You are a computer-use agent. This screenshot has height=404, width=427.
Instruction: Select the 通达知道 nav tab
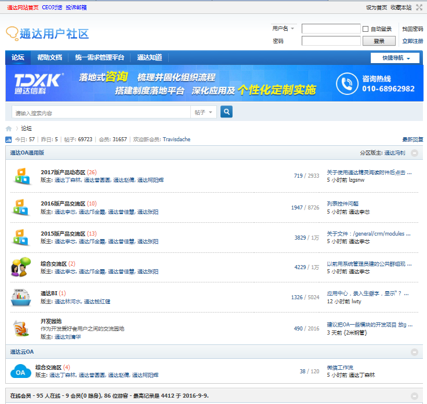point(150,57)
